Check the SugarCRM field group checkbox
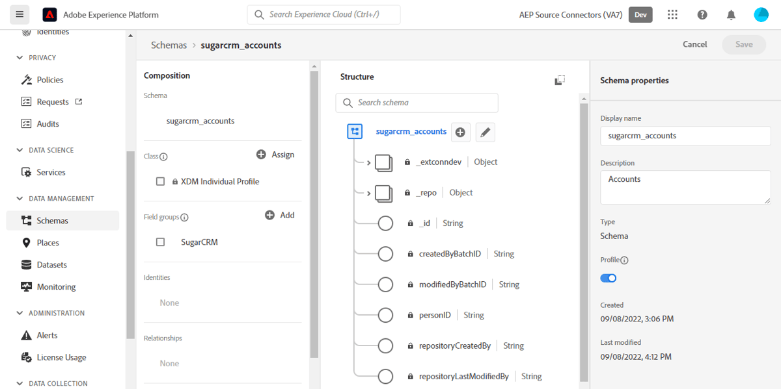 [160, 242]
